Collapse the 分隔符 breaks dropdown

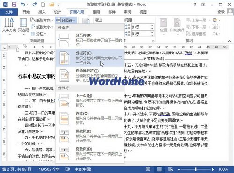66,20
